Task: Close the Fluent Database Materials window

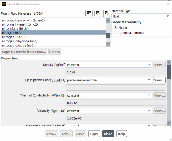Action: point(168,4)
